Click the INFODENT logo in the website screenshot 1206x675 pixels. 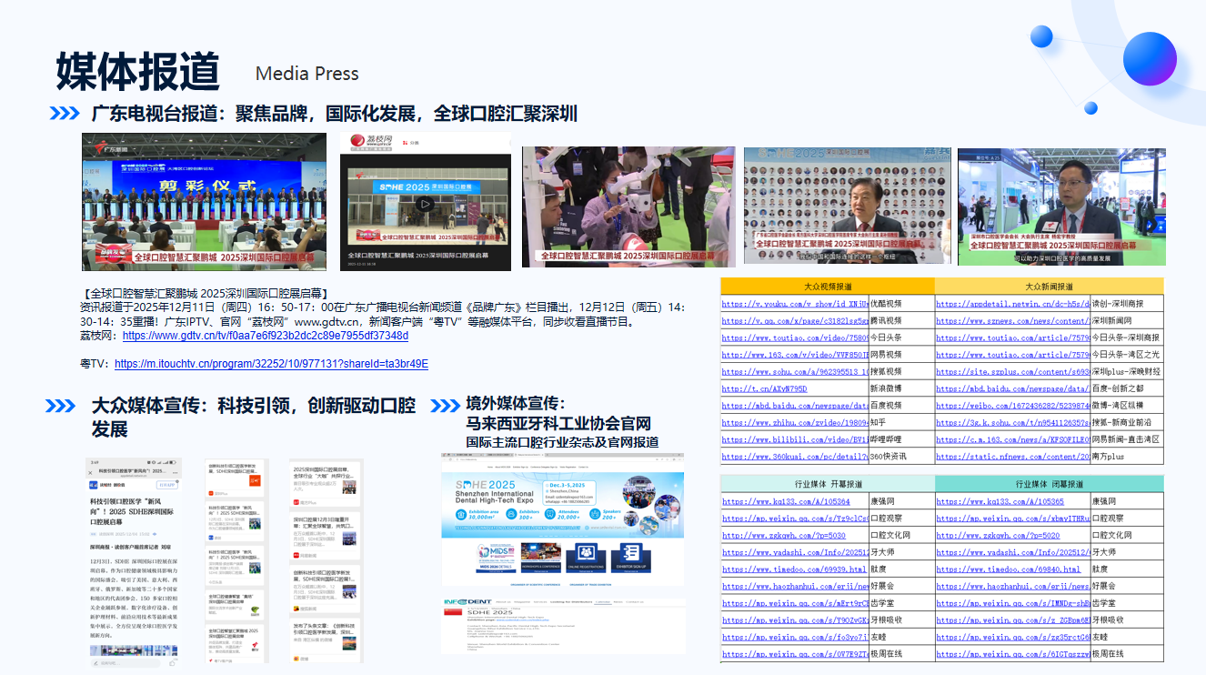467,602
